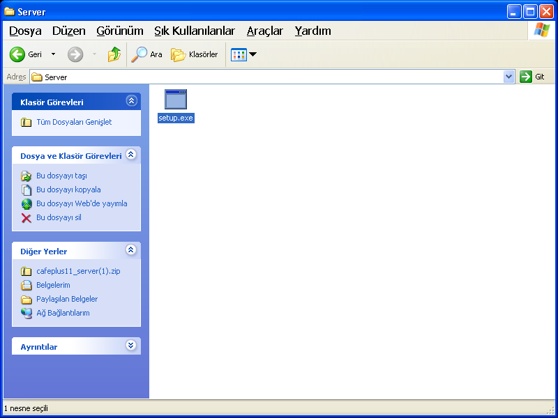Click the Windows flag logo
Screen dimensions: 558x418
click(x=542, y=30)
